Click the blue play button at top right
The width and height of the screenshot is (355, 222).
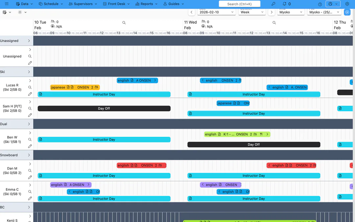pos(347,12)
